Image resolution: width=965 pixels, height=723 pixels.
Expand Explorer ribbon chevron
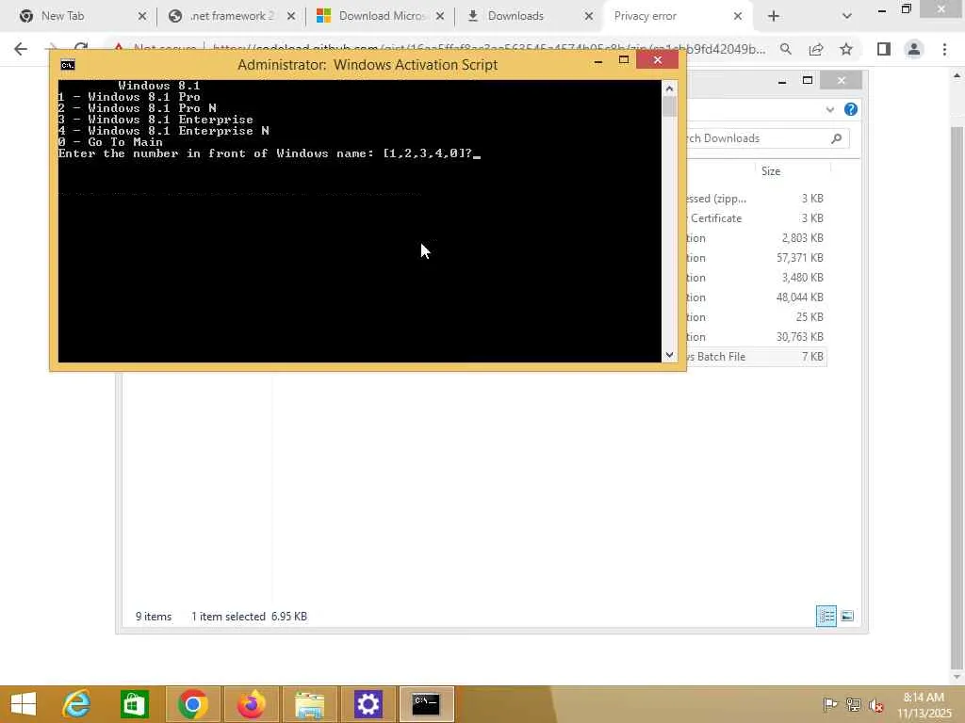coord(830,109)
